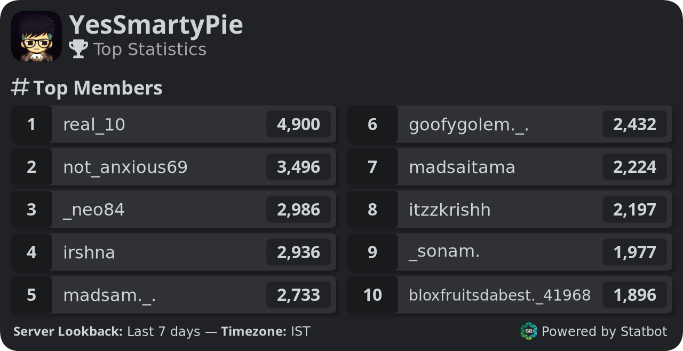Viewport: 683px width, 351px height.
Task: Click the Server Lookback Last 7 days label
Action: [107, 331]
